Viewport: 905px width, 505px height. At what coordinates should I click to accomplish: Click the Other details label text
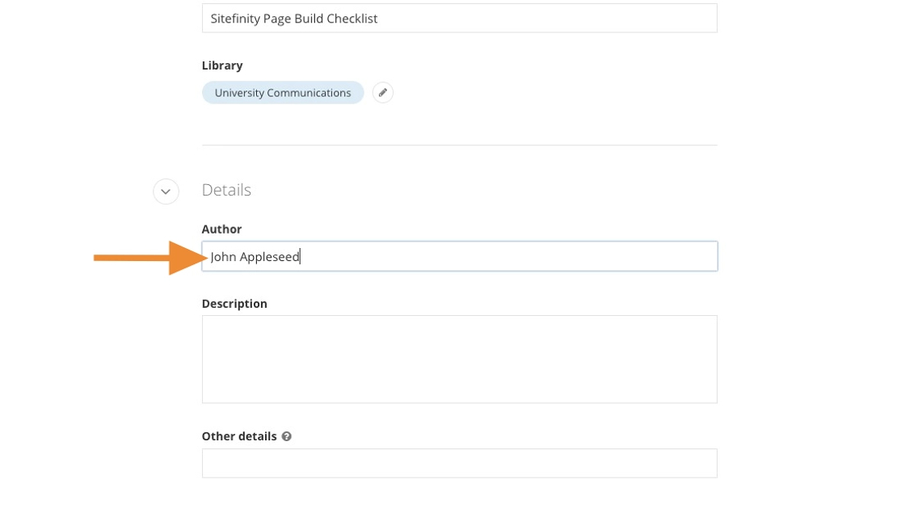(239, 436)
